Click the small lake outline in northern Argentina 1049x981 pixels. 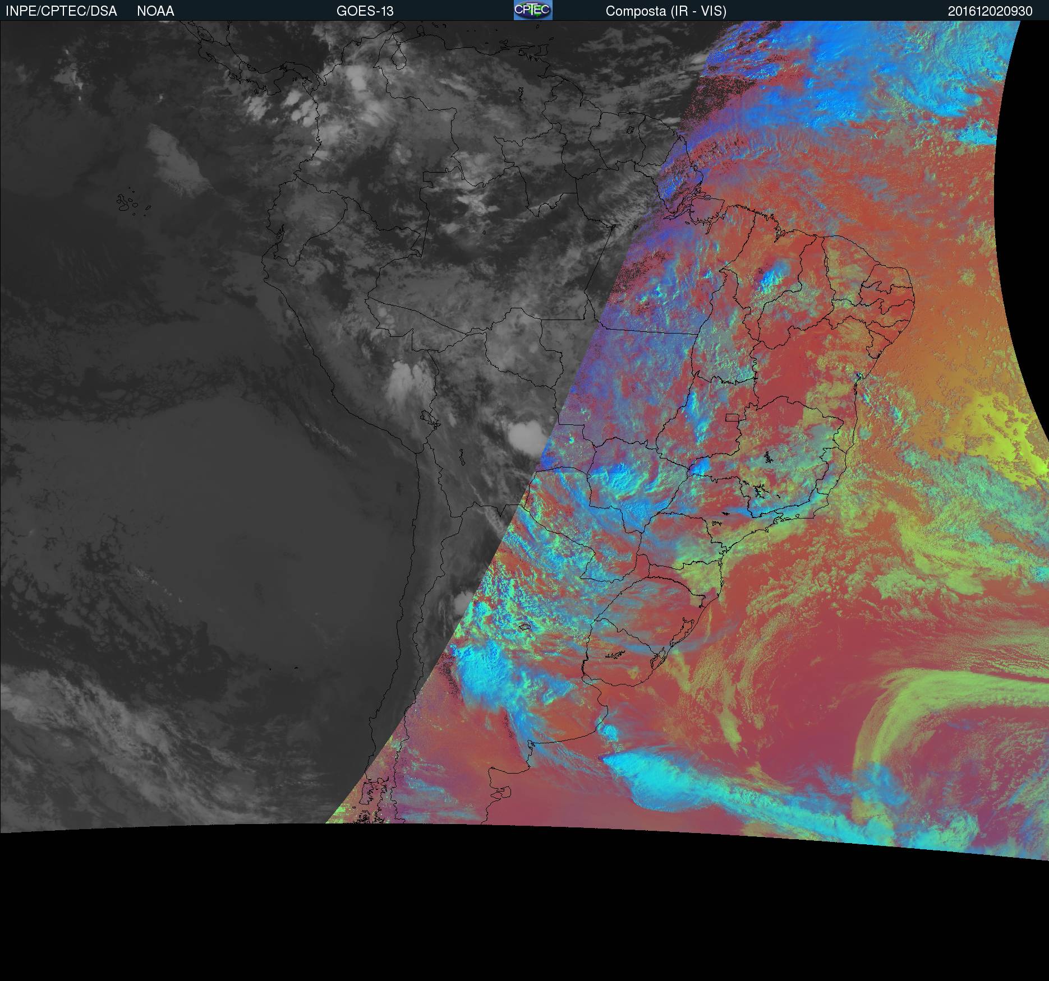[524, 627]
